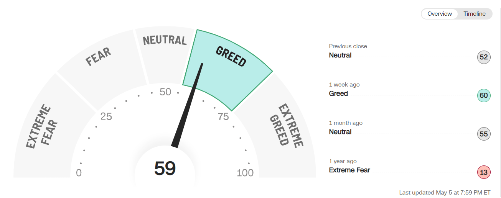Click the 1 year ago Extreme Fear label

click(x=349, y=170)
